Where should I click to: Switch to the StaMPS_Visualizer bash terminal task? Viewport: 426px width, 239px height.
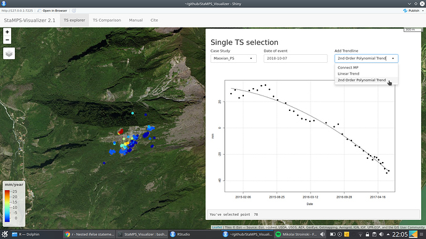[x=142, y=235]
